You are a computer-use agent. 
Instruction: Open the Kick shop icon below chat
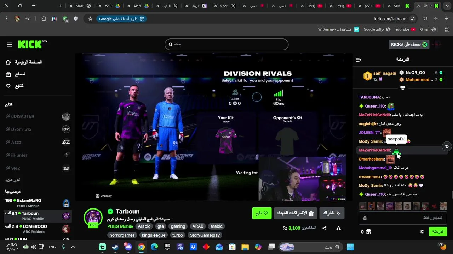tap(368, 232)
